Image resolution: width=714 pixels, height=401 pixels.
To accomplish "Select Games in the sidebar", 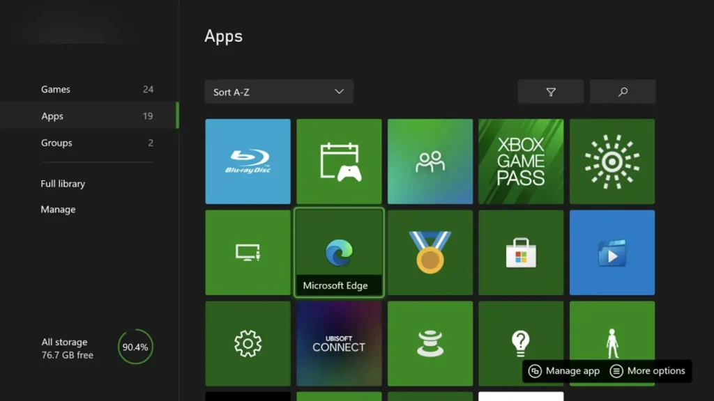I will (x=89, y=89).
